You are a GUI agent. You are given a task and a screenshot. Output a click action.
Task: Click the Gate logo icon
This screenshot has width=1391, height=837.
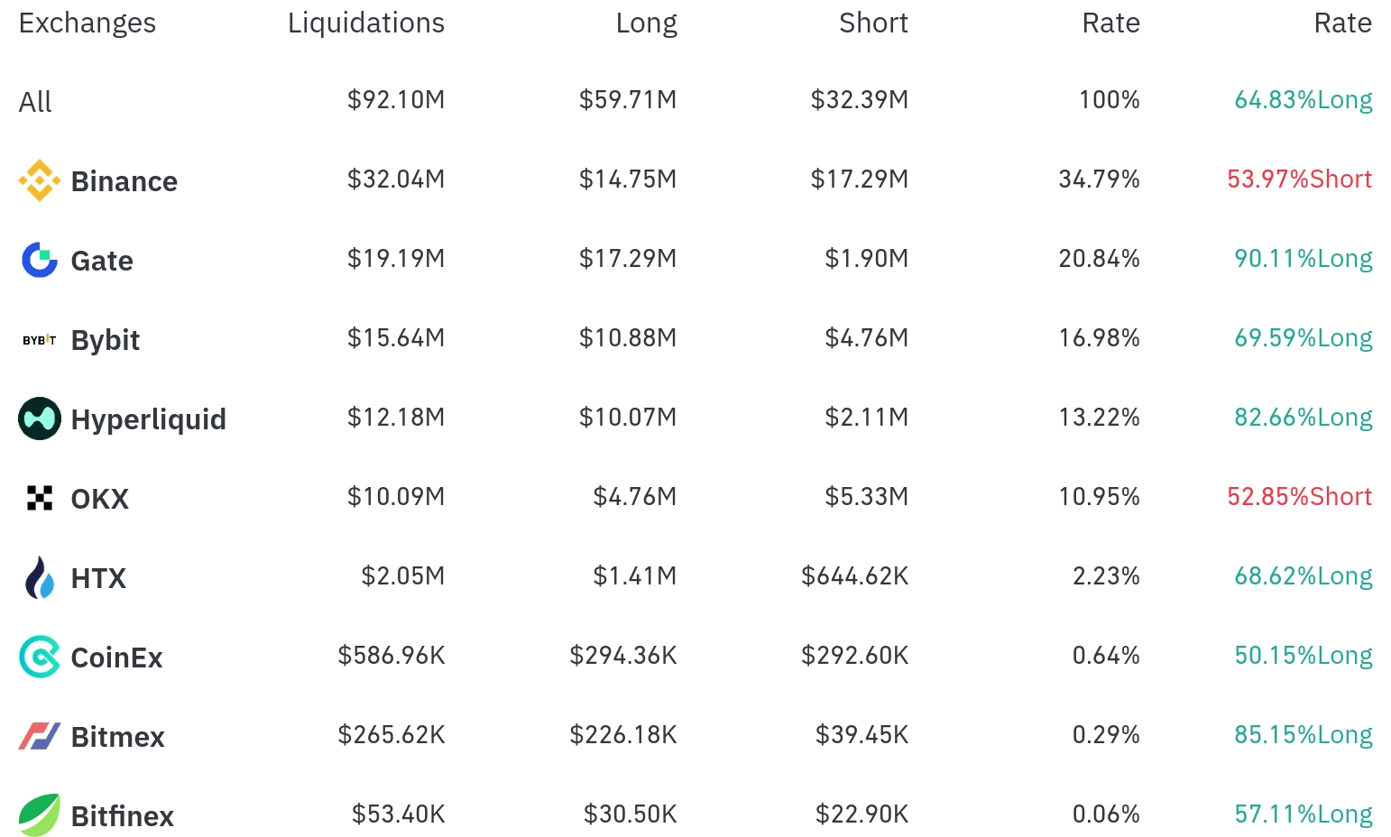click(40, 260)
